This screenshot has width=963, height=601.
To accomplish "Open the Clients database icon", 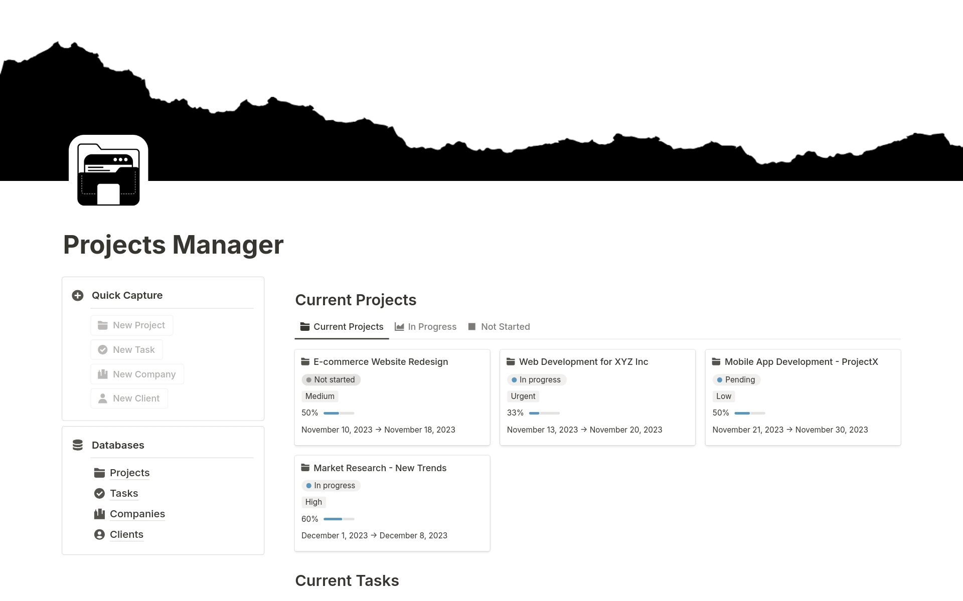I will point(100,534).
